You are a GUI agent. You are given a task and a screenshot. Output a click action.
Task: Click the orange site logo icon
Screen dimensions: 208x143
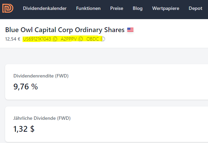(8, 8)
